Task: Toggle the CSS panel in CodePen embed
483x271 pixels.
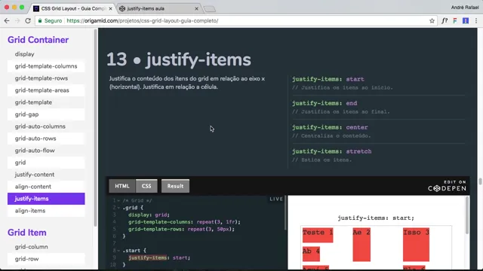Action: (146, 186)
